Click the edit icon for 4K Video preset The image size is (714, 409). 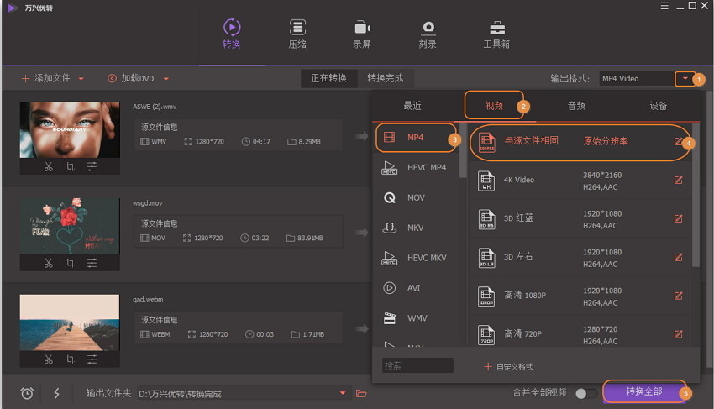tap(678, 180)
